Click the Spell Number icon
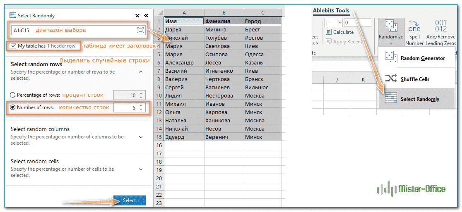This screenshot has width=462, height=212. (414, 26)
